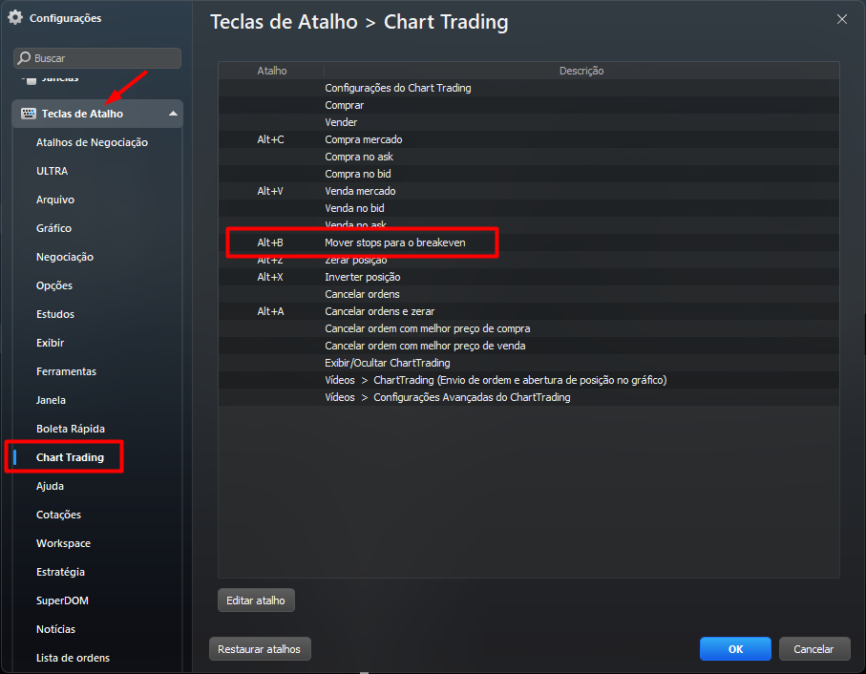866x674 pixels.
Task: Open the Boleta Rápida shortcut category
Action: pyautogui.click(x=71, y=429)
